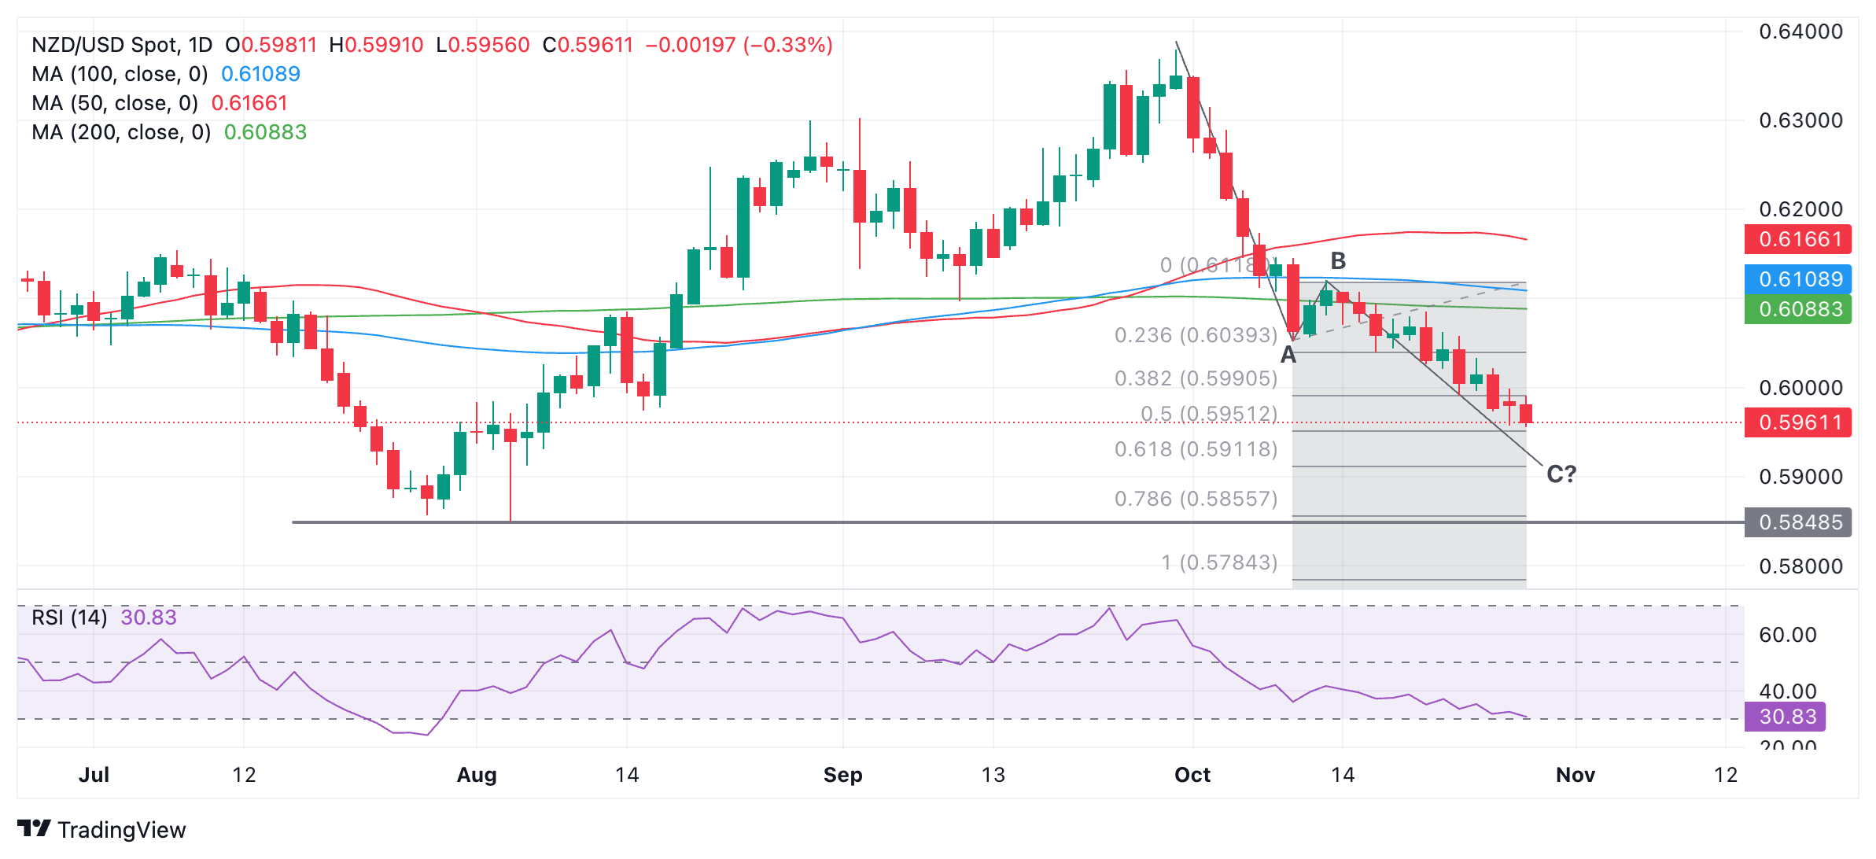
Task: Select the blue 0.61089 price tag
Action: (x=1800, y=279)
